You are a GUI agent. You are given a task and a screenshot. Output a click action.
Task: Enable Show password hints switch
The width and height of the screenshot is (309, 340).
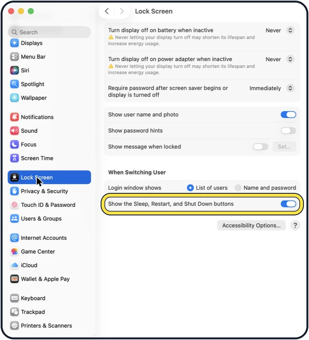(288, 131)
